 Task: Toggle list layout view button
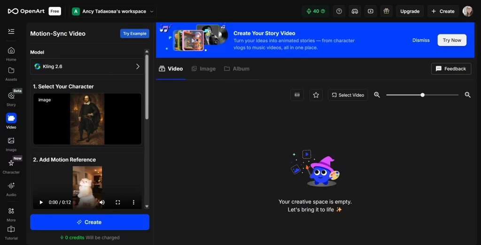pos(297,95)
